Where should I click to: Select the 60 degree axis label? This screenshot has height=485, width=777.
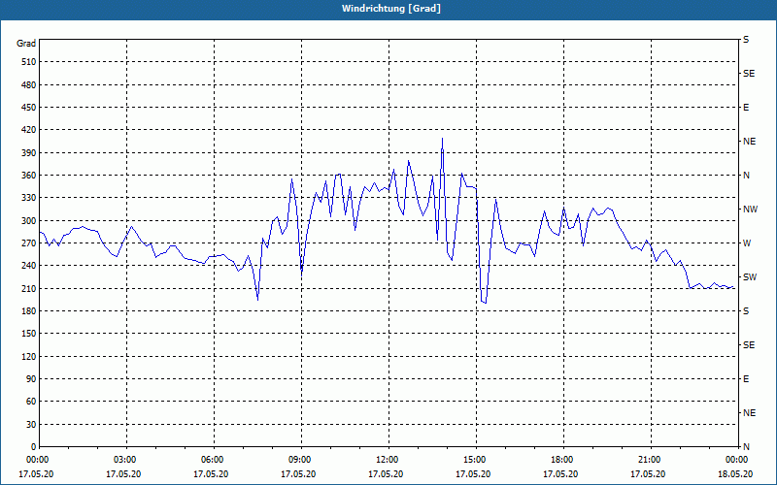[31, 402]
